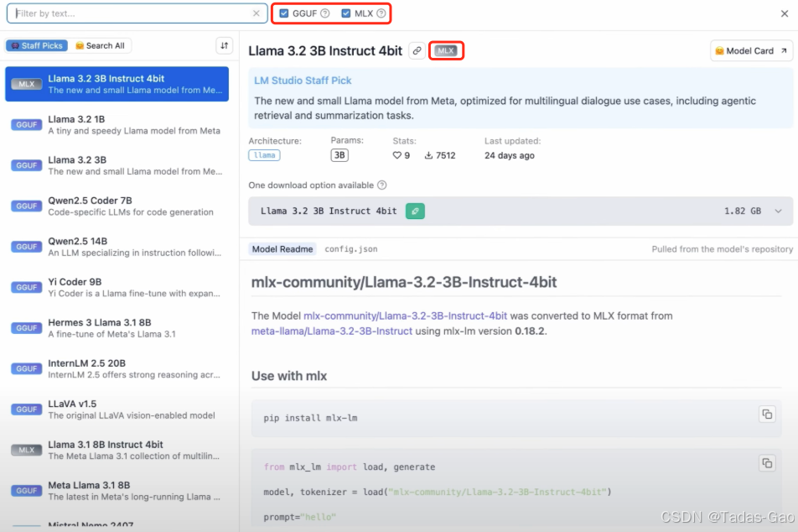Copy the Python load generate code block
The height and width of the screenshot is (532, 798).
coord(767,463)
